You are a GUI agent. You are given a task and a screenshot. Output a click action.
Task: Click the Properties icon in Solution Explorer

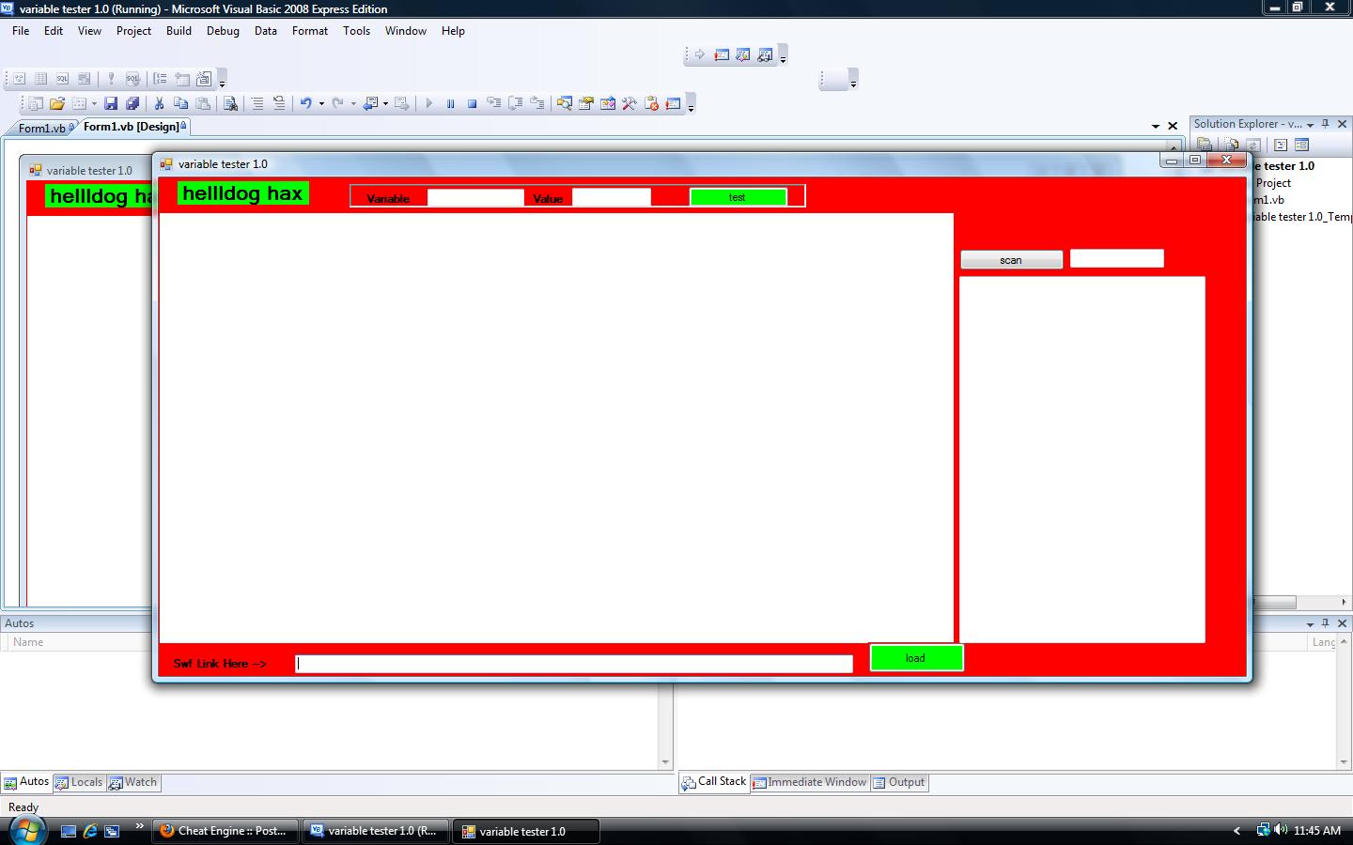tap(1205, 145)
